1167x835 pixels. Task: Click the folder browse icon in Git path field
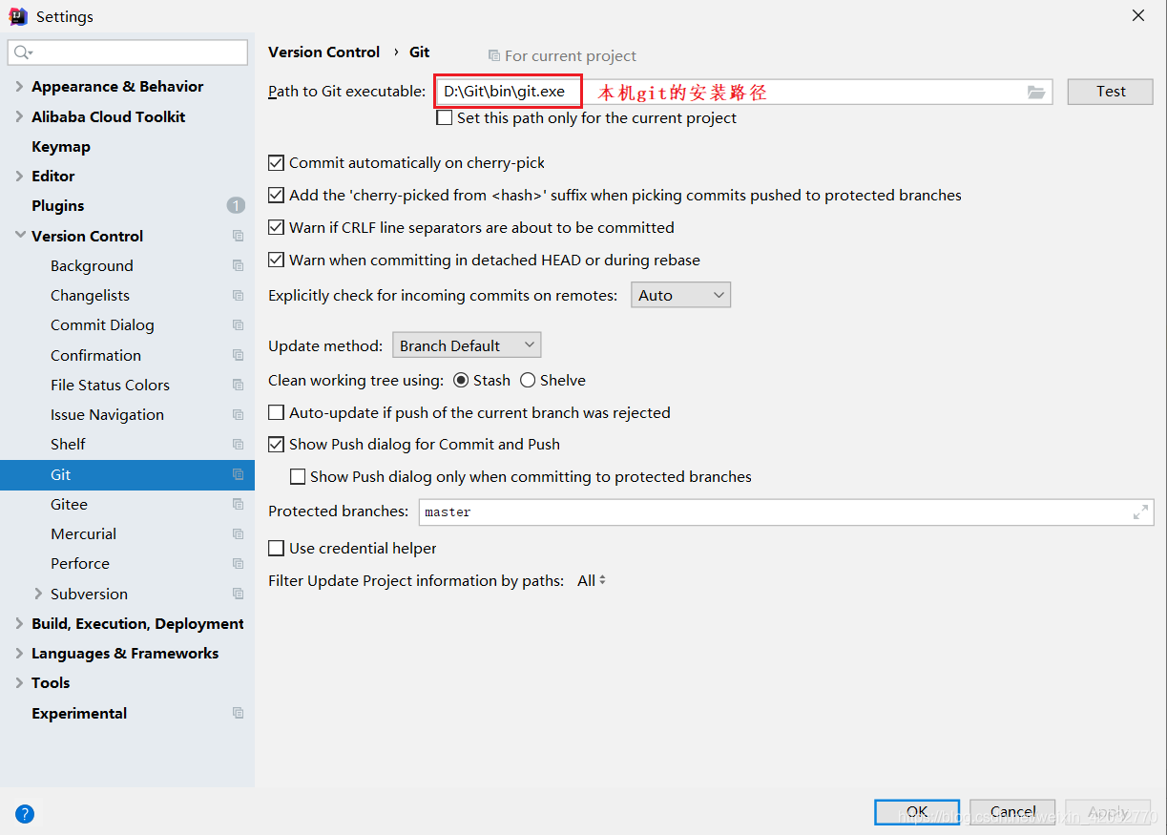(1036, 92)
